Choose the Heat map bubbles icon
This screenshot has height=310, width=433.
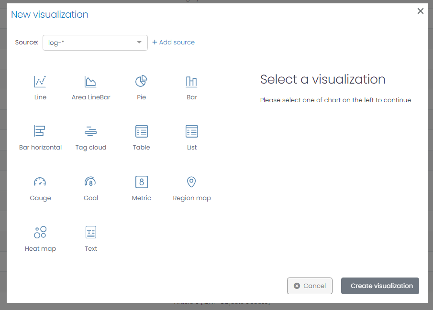pos(40,232)
